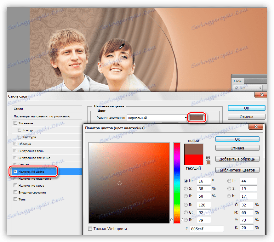Open the Режим наложения dropdown
The width and height of the screenshot is (274, 242).
pos(157,118)
